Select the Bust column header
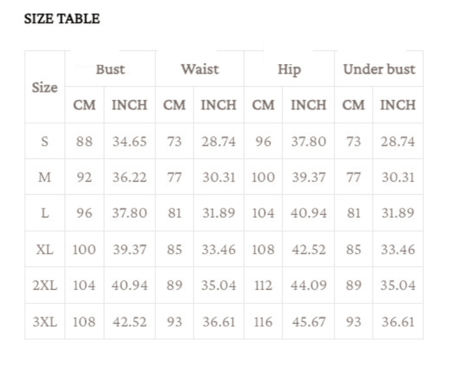Image resolution: width=461 pixels, height=367 pixels. coord(110,69)
